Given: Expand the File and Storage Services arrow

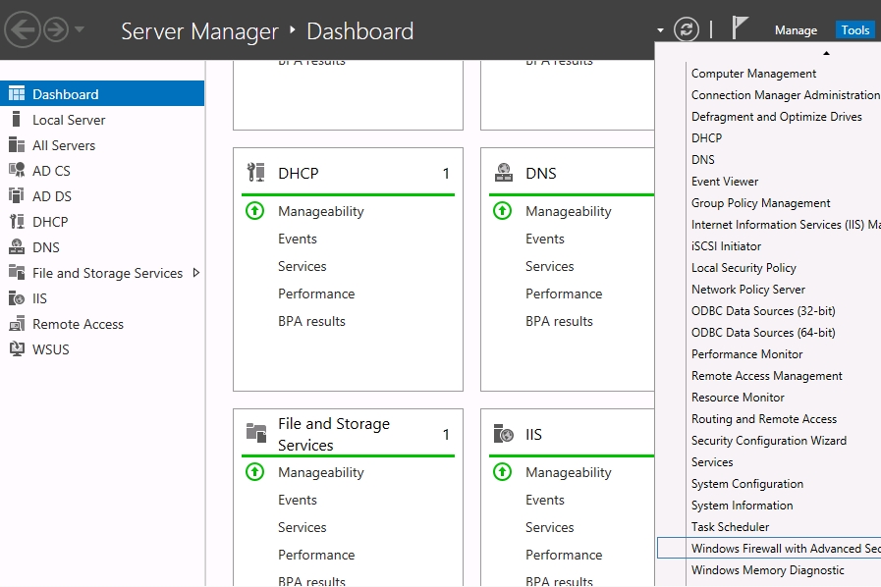Looking at the screenshot, I should 195,273.
